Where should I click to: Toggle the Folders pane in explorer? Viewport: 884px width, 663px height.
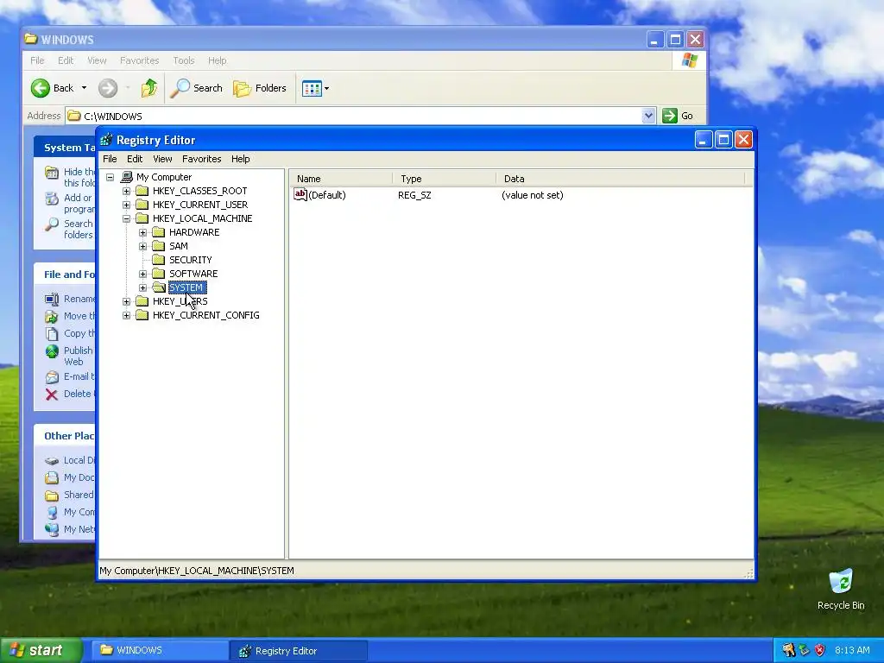pos(260,88)
